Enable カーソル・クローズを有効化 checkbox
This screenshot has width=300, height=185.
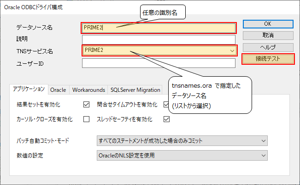(x=86, y=119)
